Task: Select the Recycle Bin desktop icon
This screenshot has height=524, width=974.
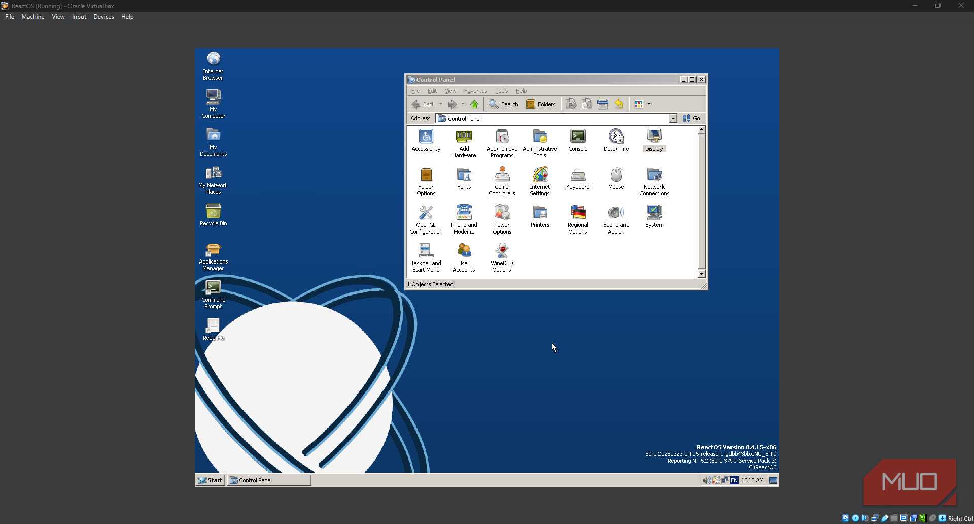Action: pos(213,215)
